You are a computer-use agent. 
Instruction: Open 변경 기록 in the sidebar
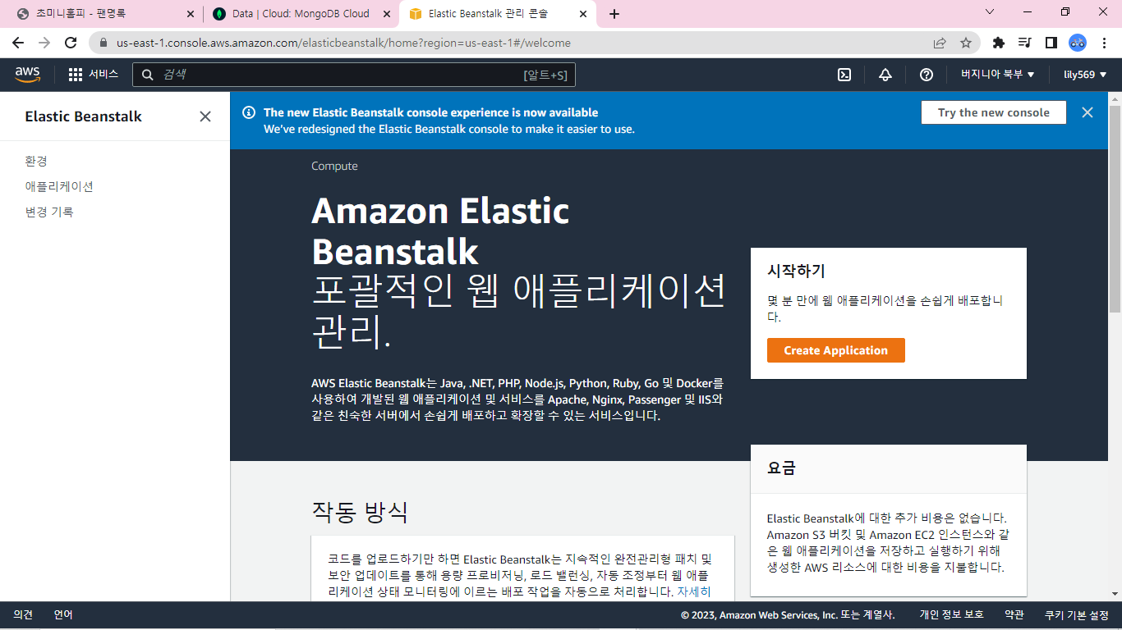pyautogui.click(x=49, y=212)
